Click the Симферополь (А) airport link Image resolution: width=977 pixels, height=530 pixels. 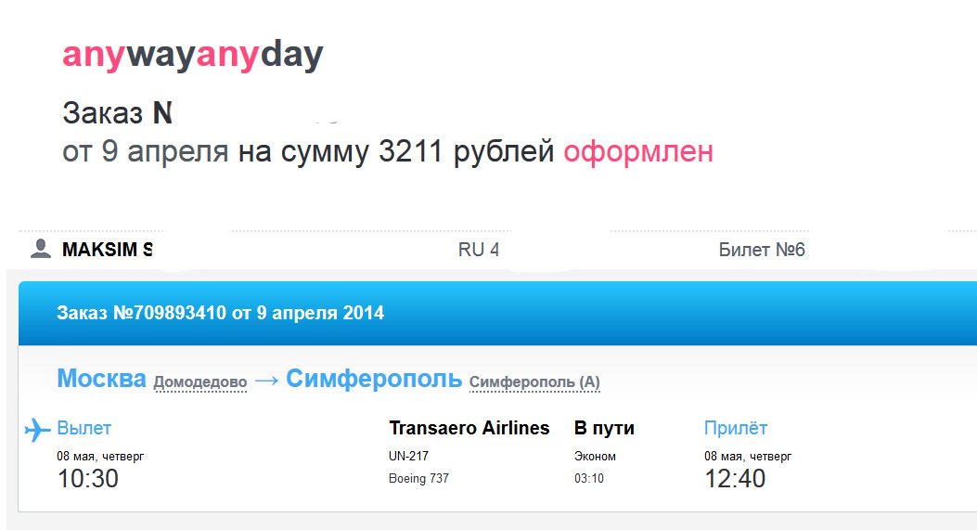click(x=534, y=381)
